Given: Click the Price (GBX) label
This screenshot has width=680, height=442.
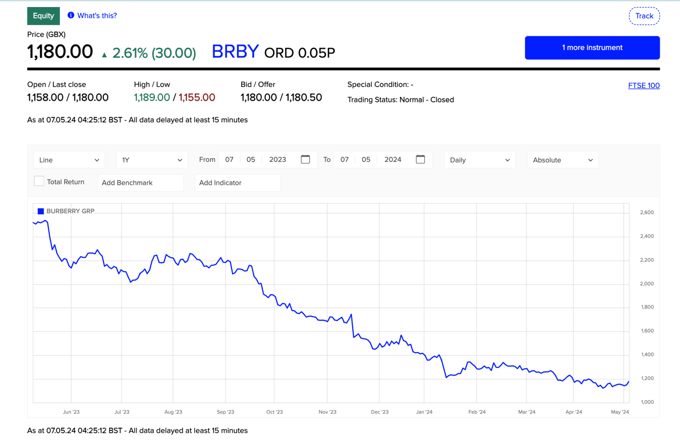Looking at the screenshot, I should coord(46,34).
